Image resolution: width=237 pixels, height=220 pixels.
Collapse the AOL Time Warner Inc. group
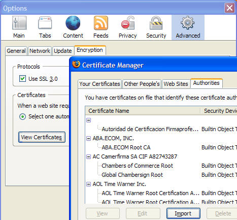[88, 184]
